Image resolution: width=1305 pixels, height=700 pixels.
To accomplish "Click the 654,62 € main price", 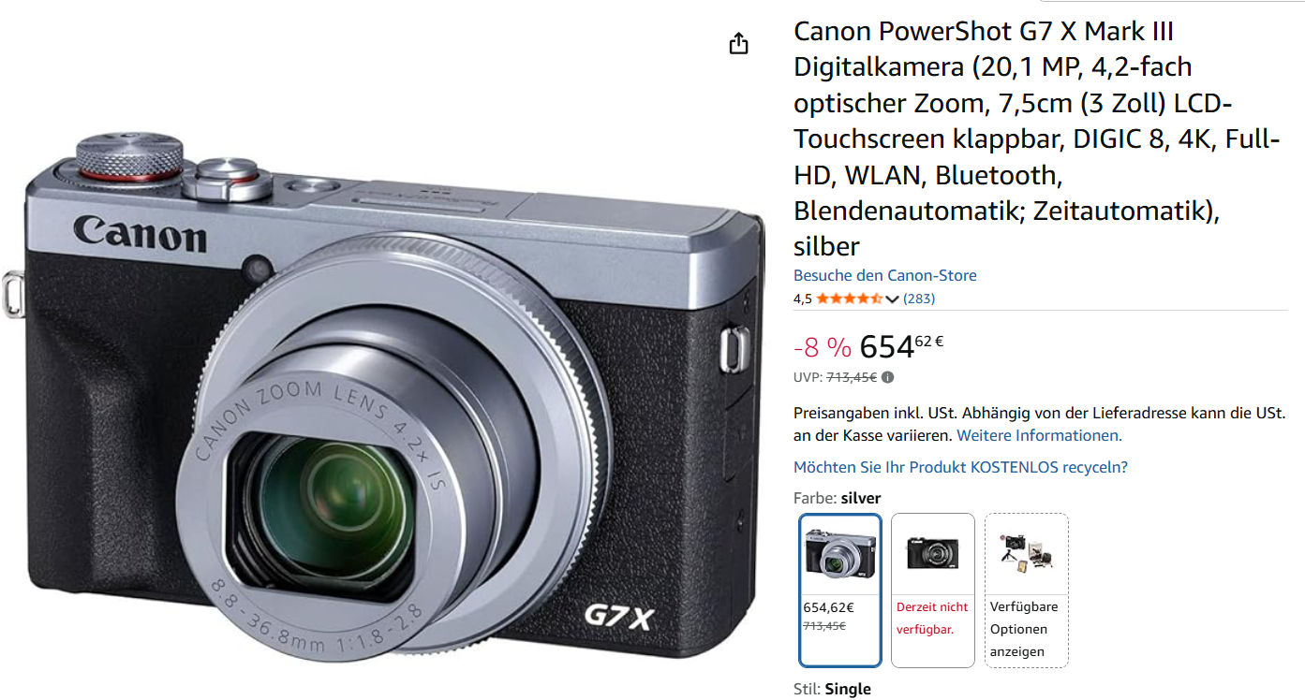I will (x=901, y=347).
